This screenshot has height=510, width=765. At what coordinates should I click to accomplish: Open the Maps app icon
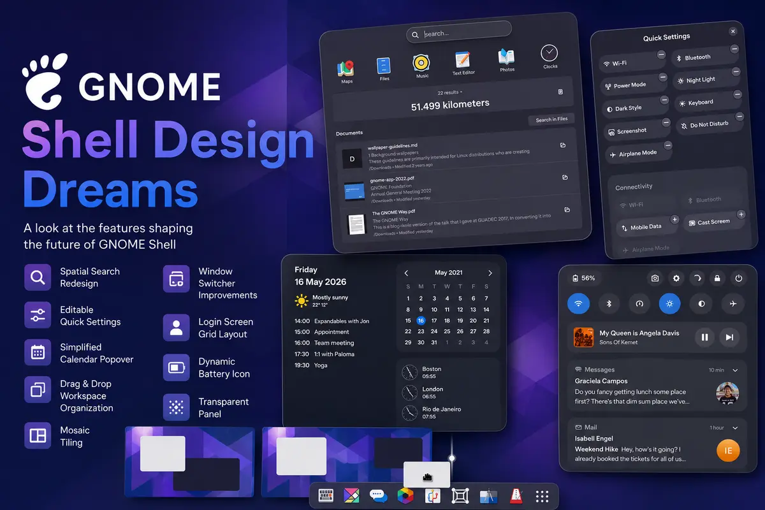click(347, 68)
